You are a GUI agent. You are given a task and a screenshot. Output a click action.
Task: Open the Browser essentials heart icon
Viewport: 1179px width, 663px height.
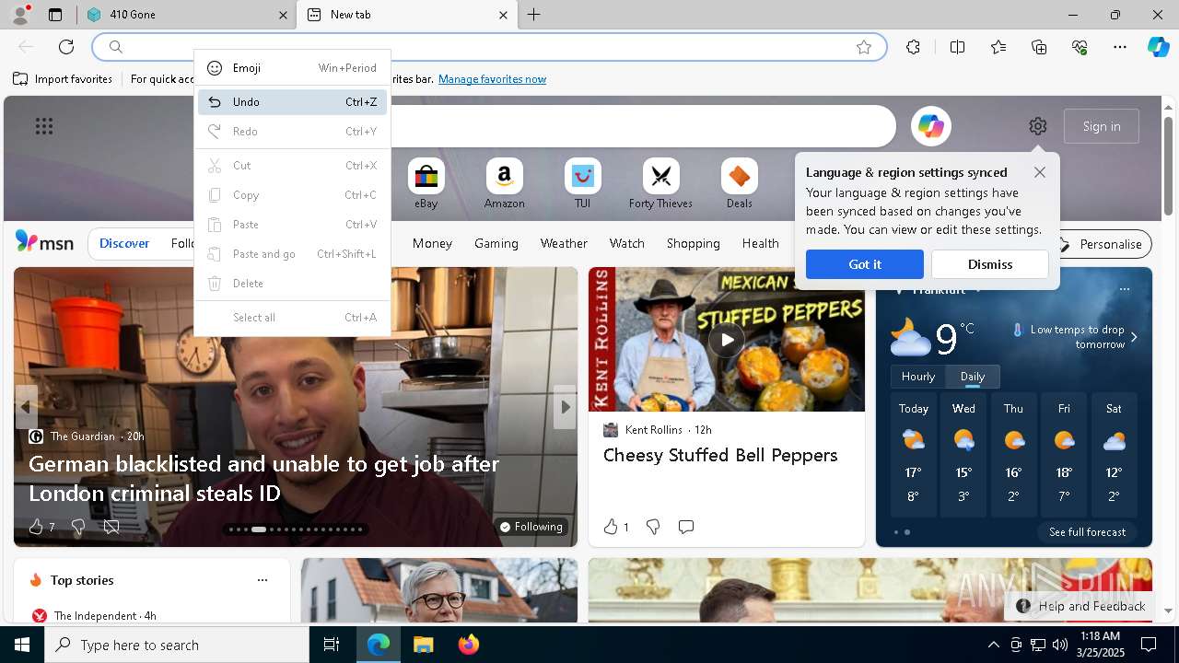pos(1080,47)
